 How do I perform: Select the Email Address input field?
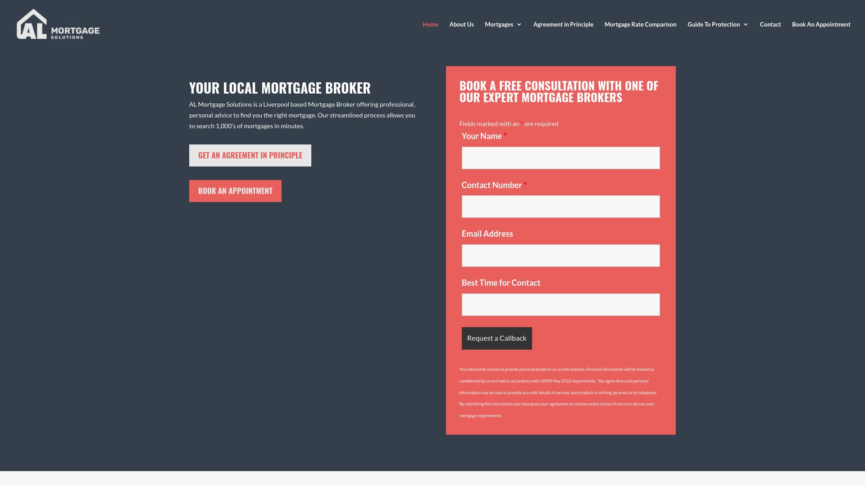[561, 255]
